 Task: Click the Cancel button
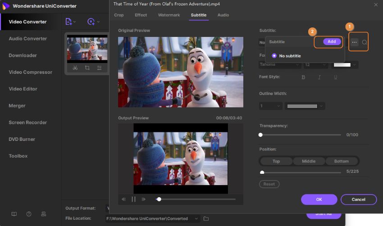pyautogui.click(x=359, y=199)
